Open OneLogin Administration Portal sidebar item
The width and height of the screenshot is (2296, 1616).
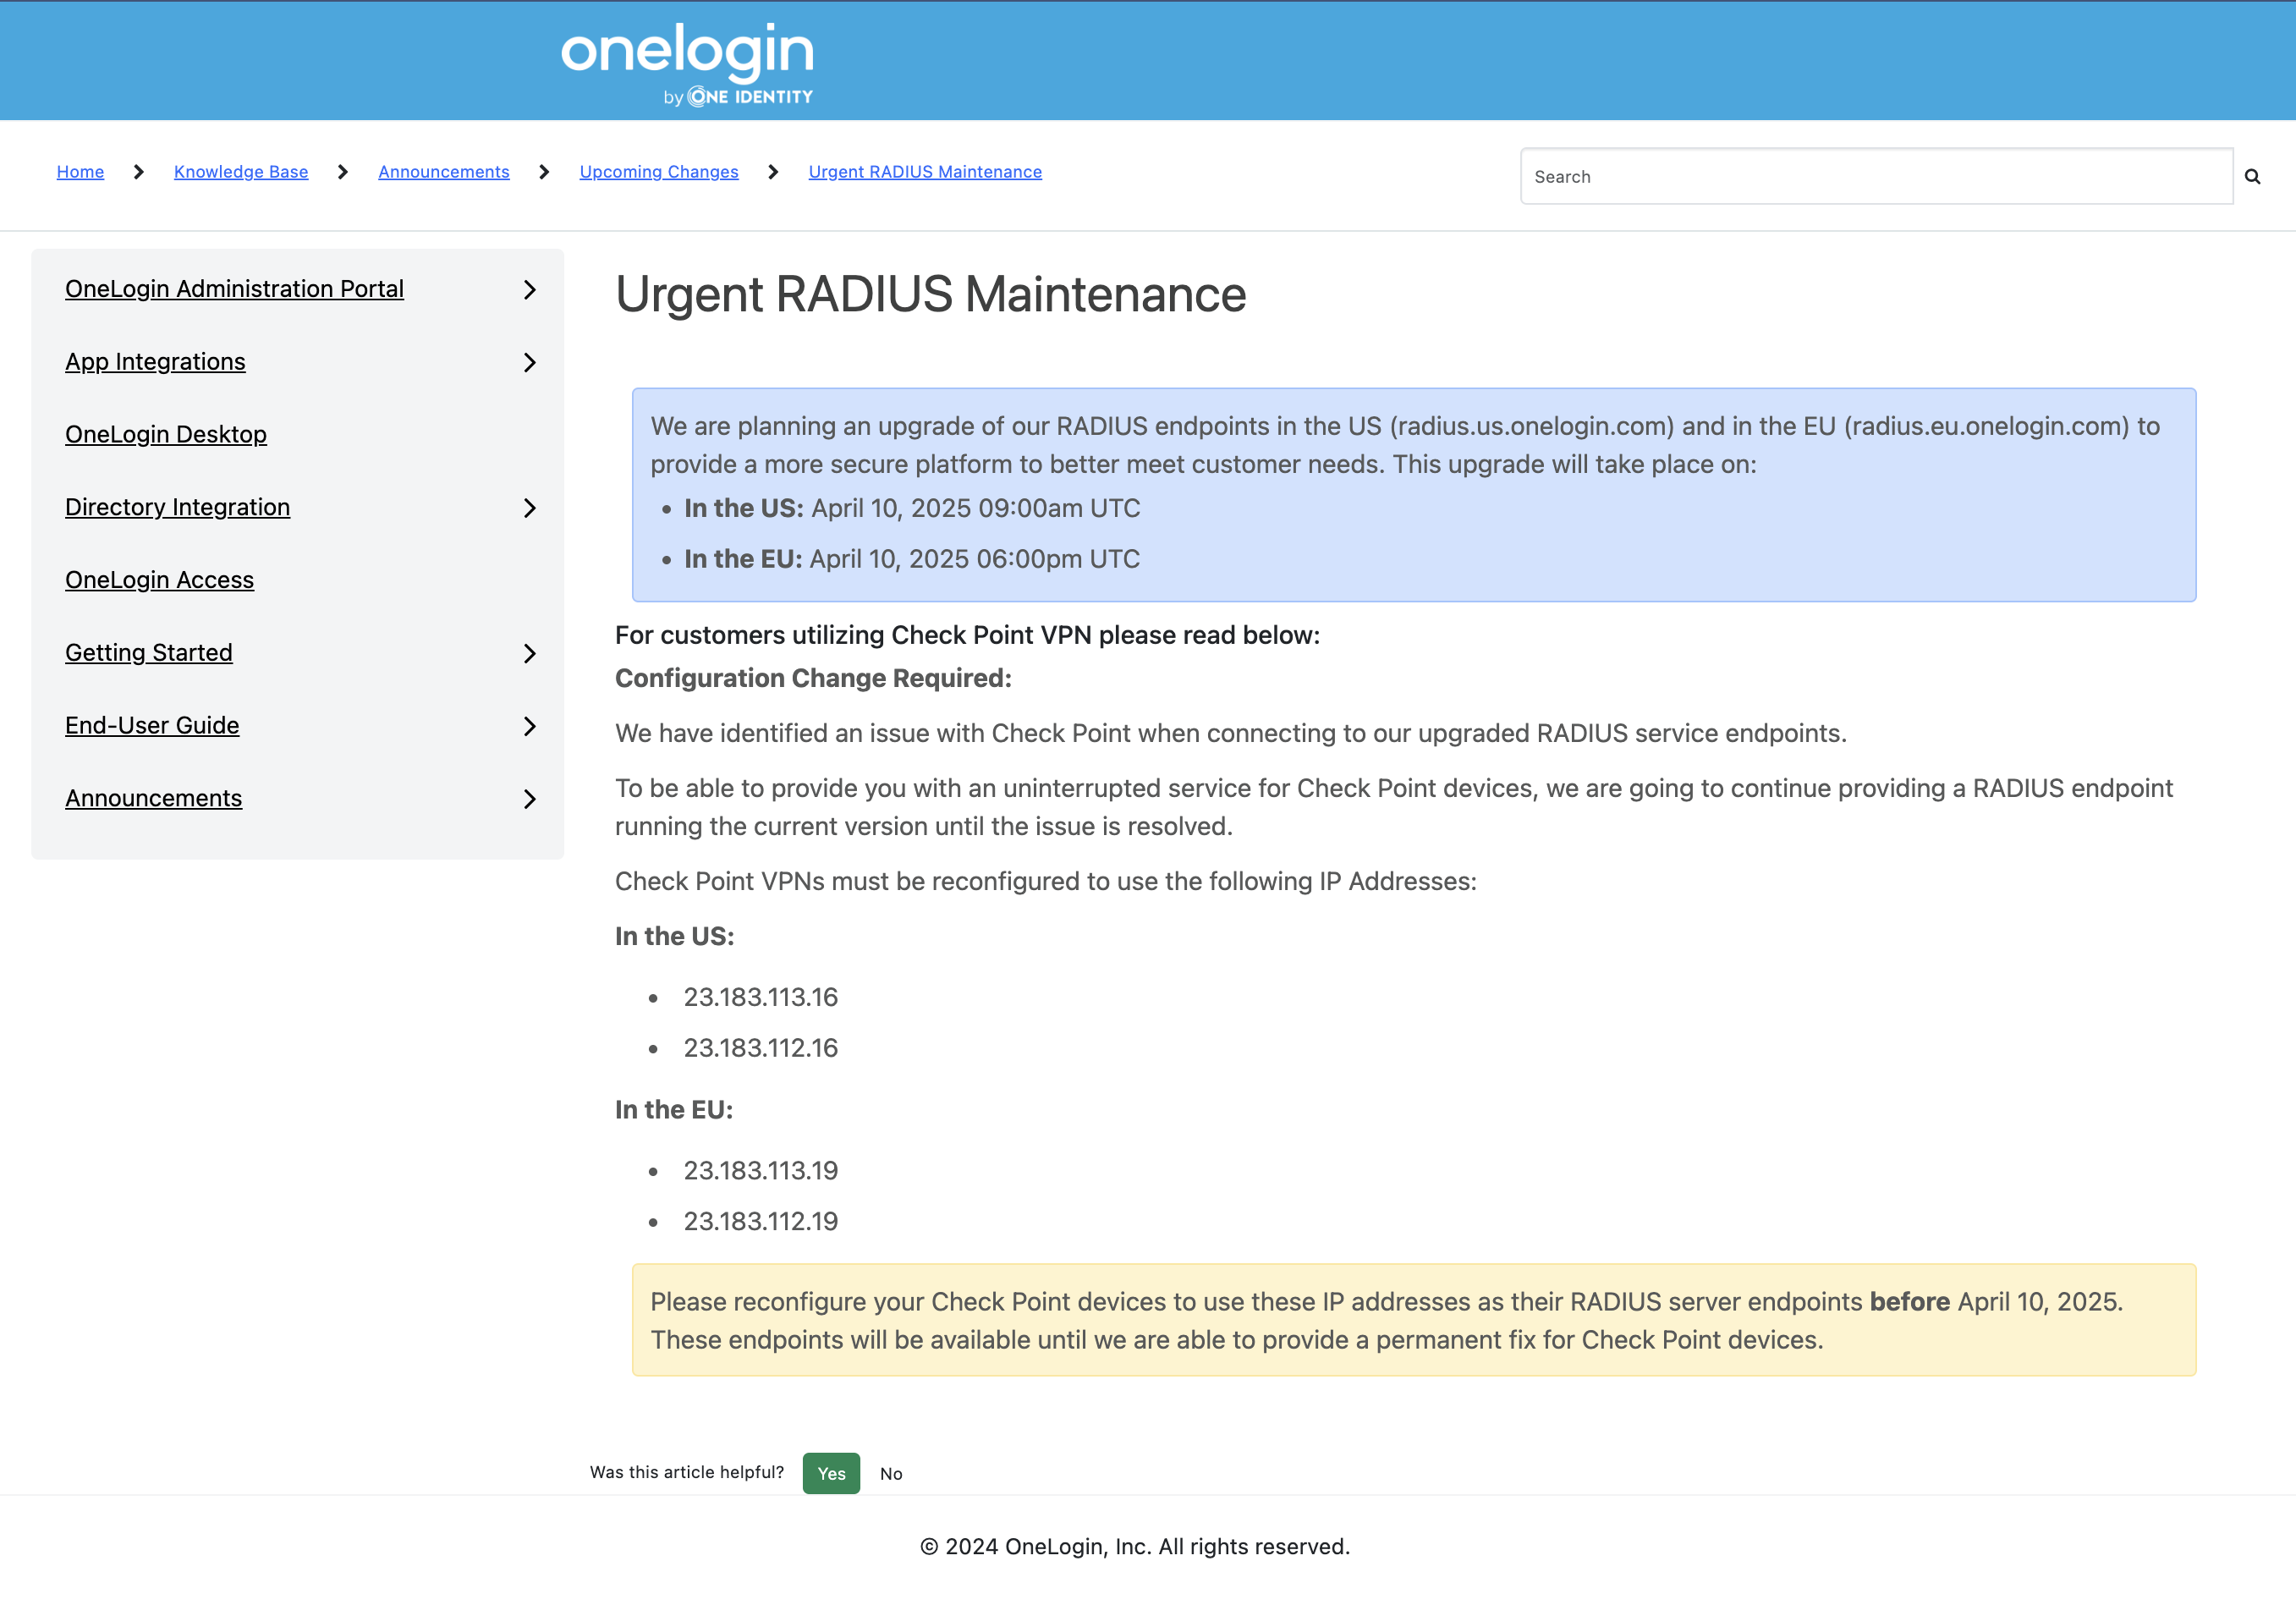[x=234, y=289]
